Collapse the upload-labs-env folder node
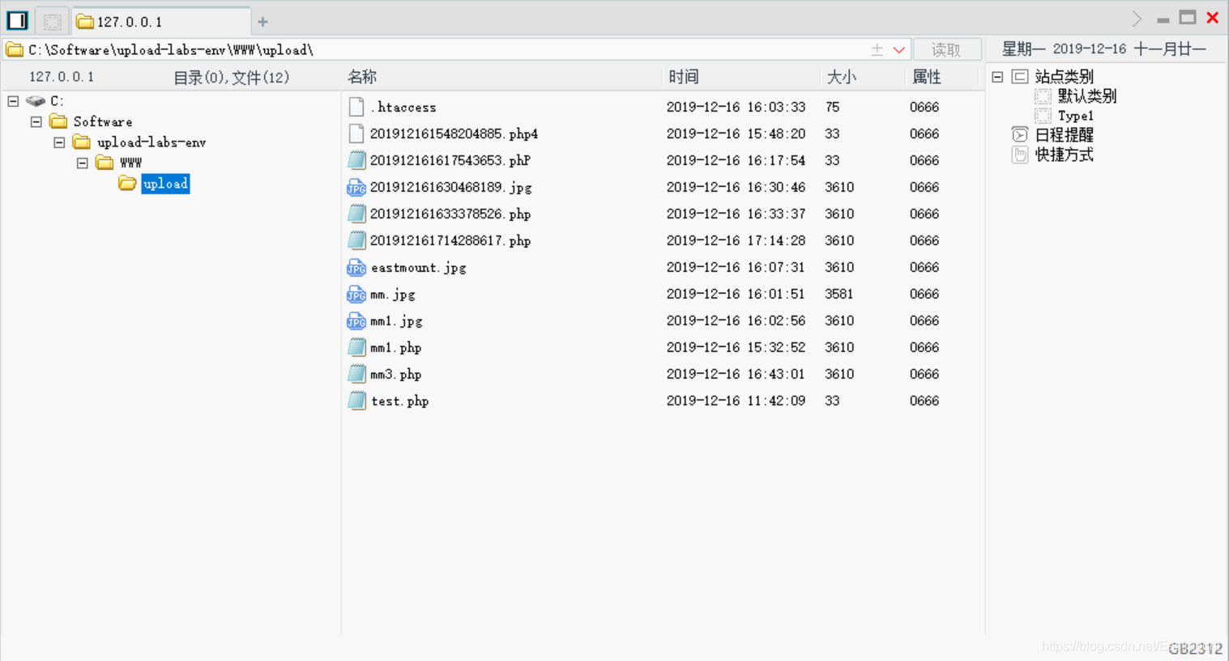This screenshot has width=1229, height=661. 59,142
